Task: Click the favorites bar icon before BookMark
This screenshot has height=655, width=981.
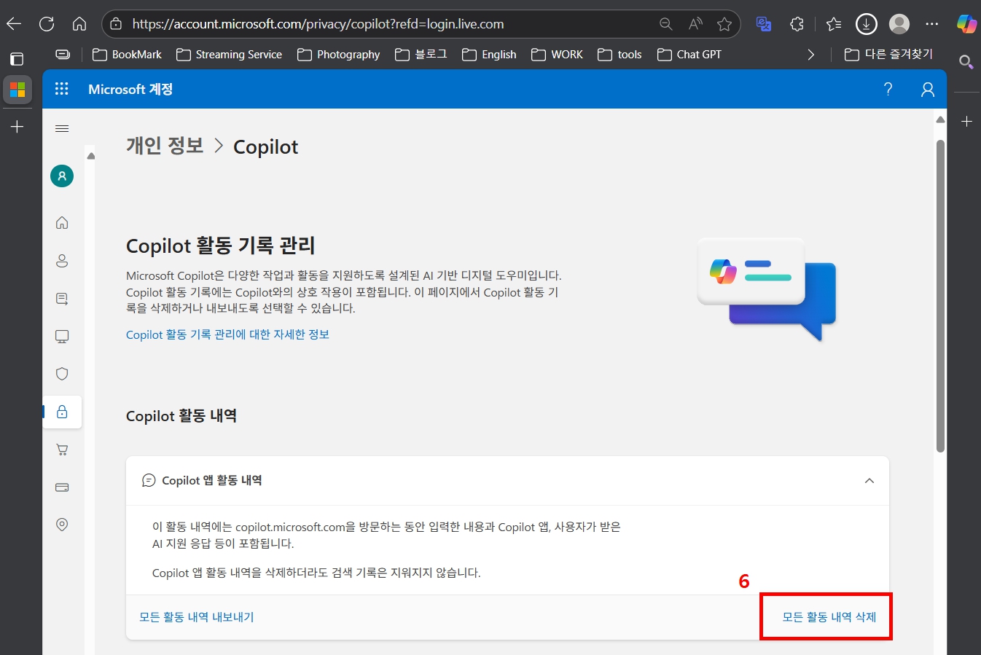Action: coord(63,55)
